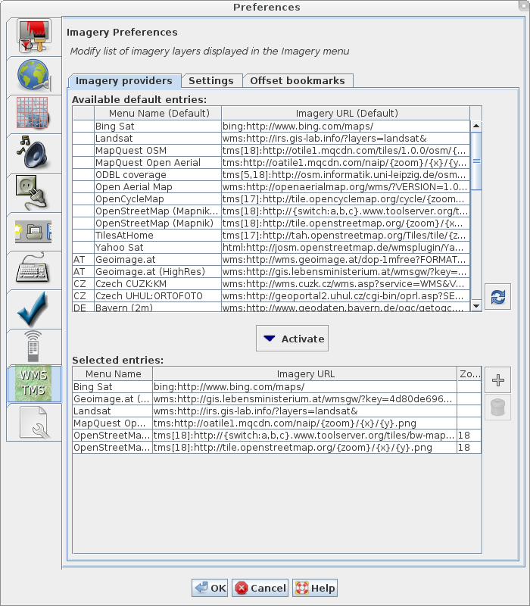The width and height of the screenshot is (530, 606).
Task: Click the reload default entries icon
Action: click(499, 297)
